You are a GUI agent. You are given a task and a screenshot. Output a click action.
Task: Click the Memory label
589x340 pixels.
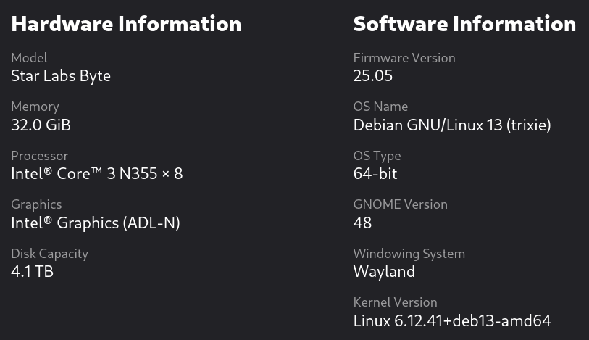35,107
